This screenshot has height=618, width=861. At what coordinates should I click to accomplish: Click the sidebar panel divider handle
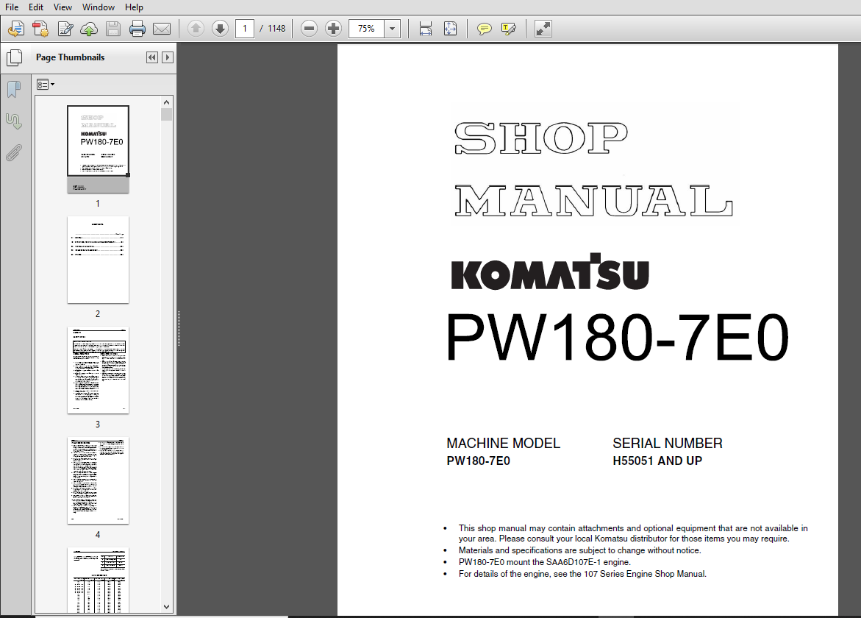pyautogui.click(x=179, y=329)
